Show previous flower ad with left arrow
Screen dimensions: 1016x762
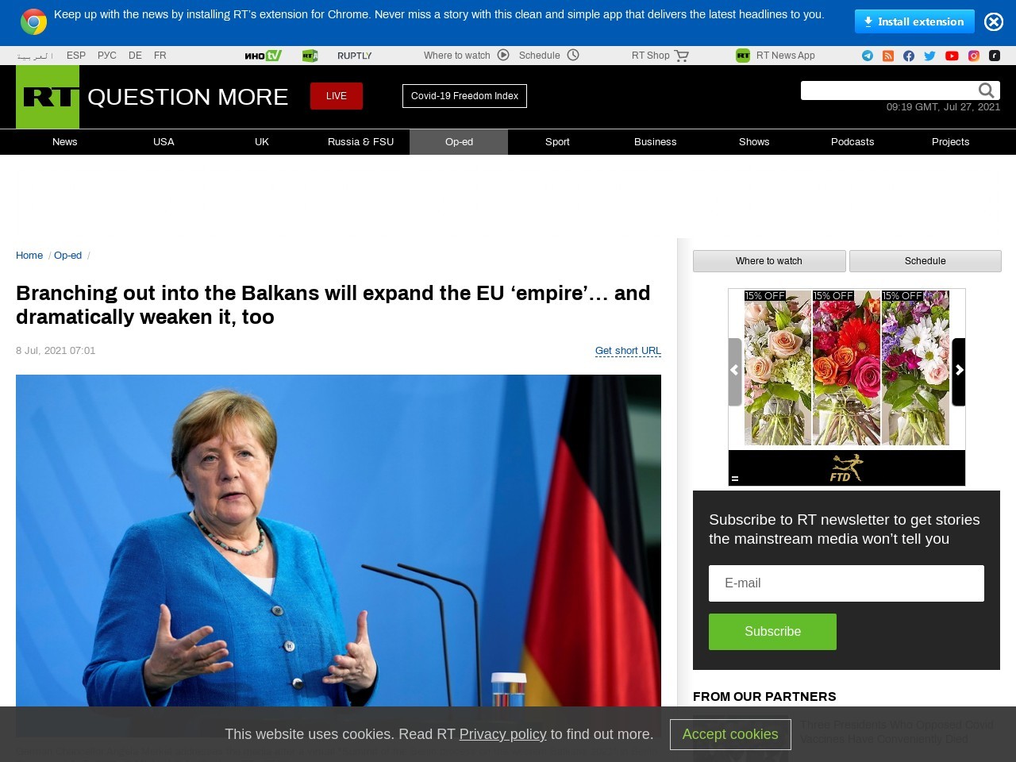[735, 371]
